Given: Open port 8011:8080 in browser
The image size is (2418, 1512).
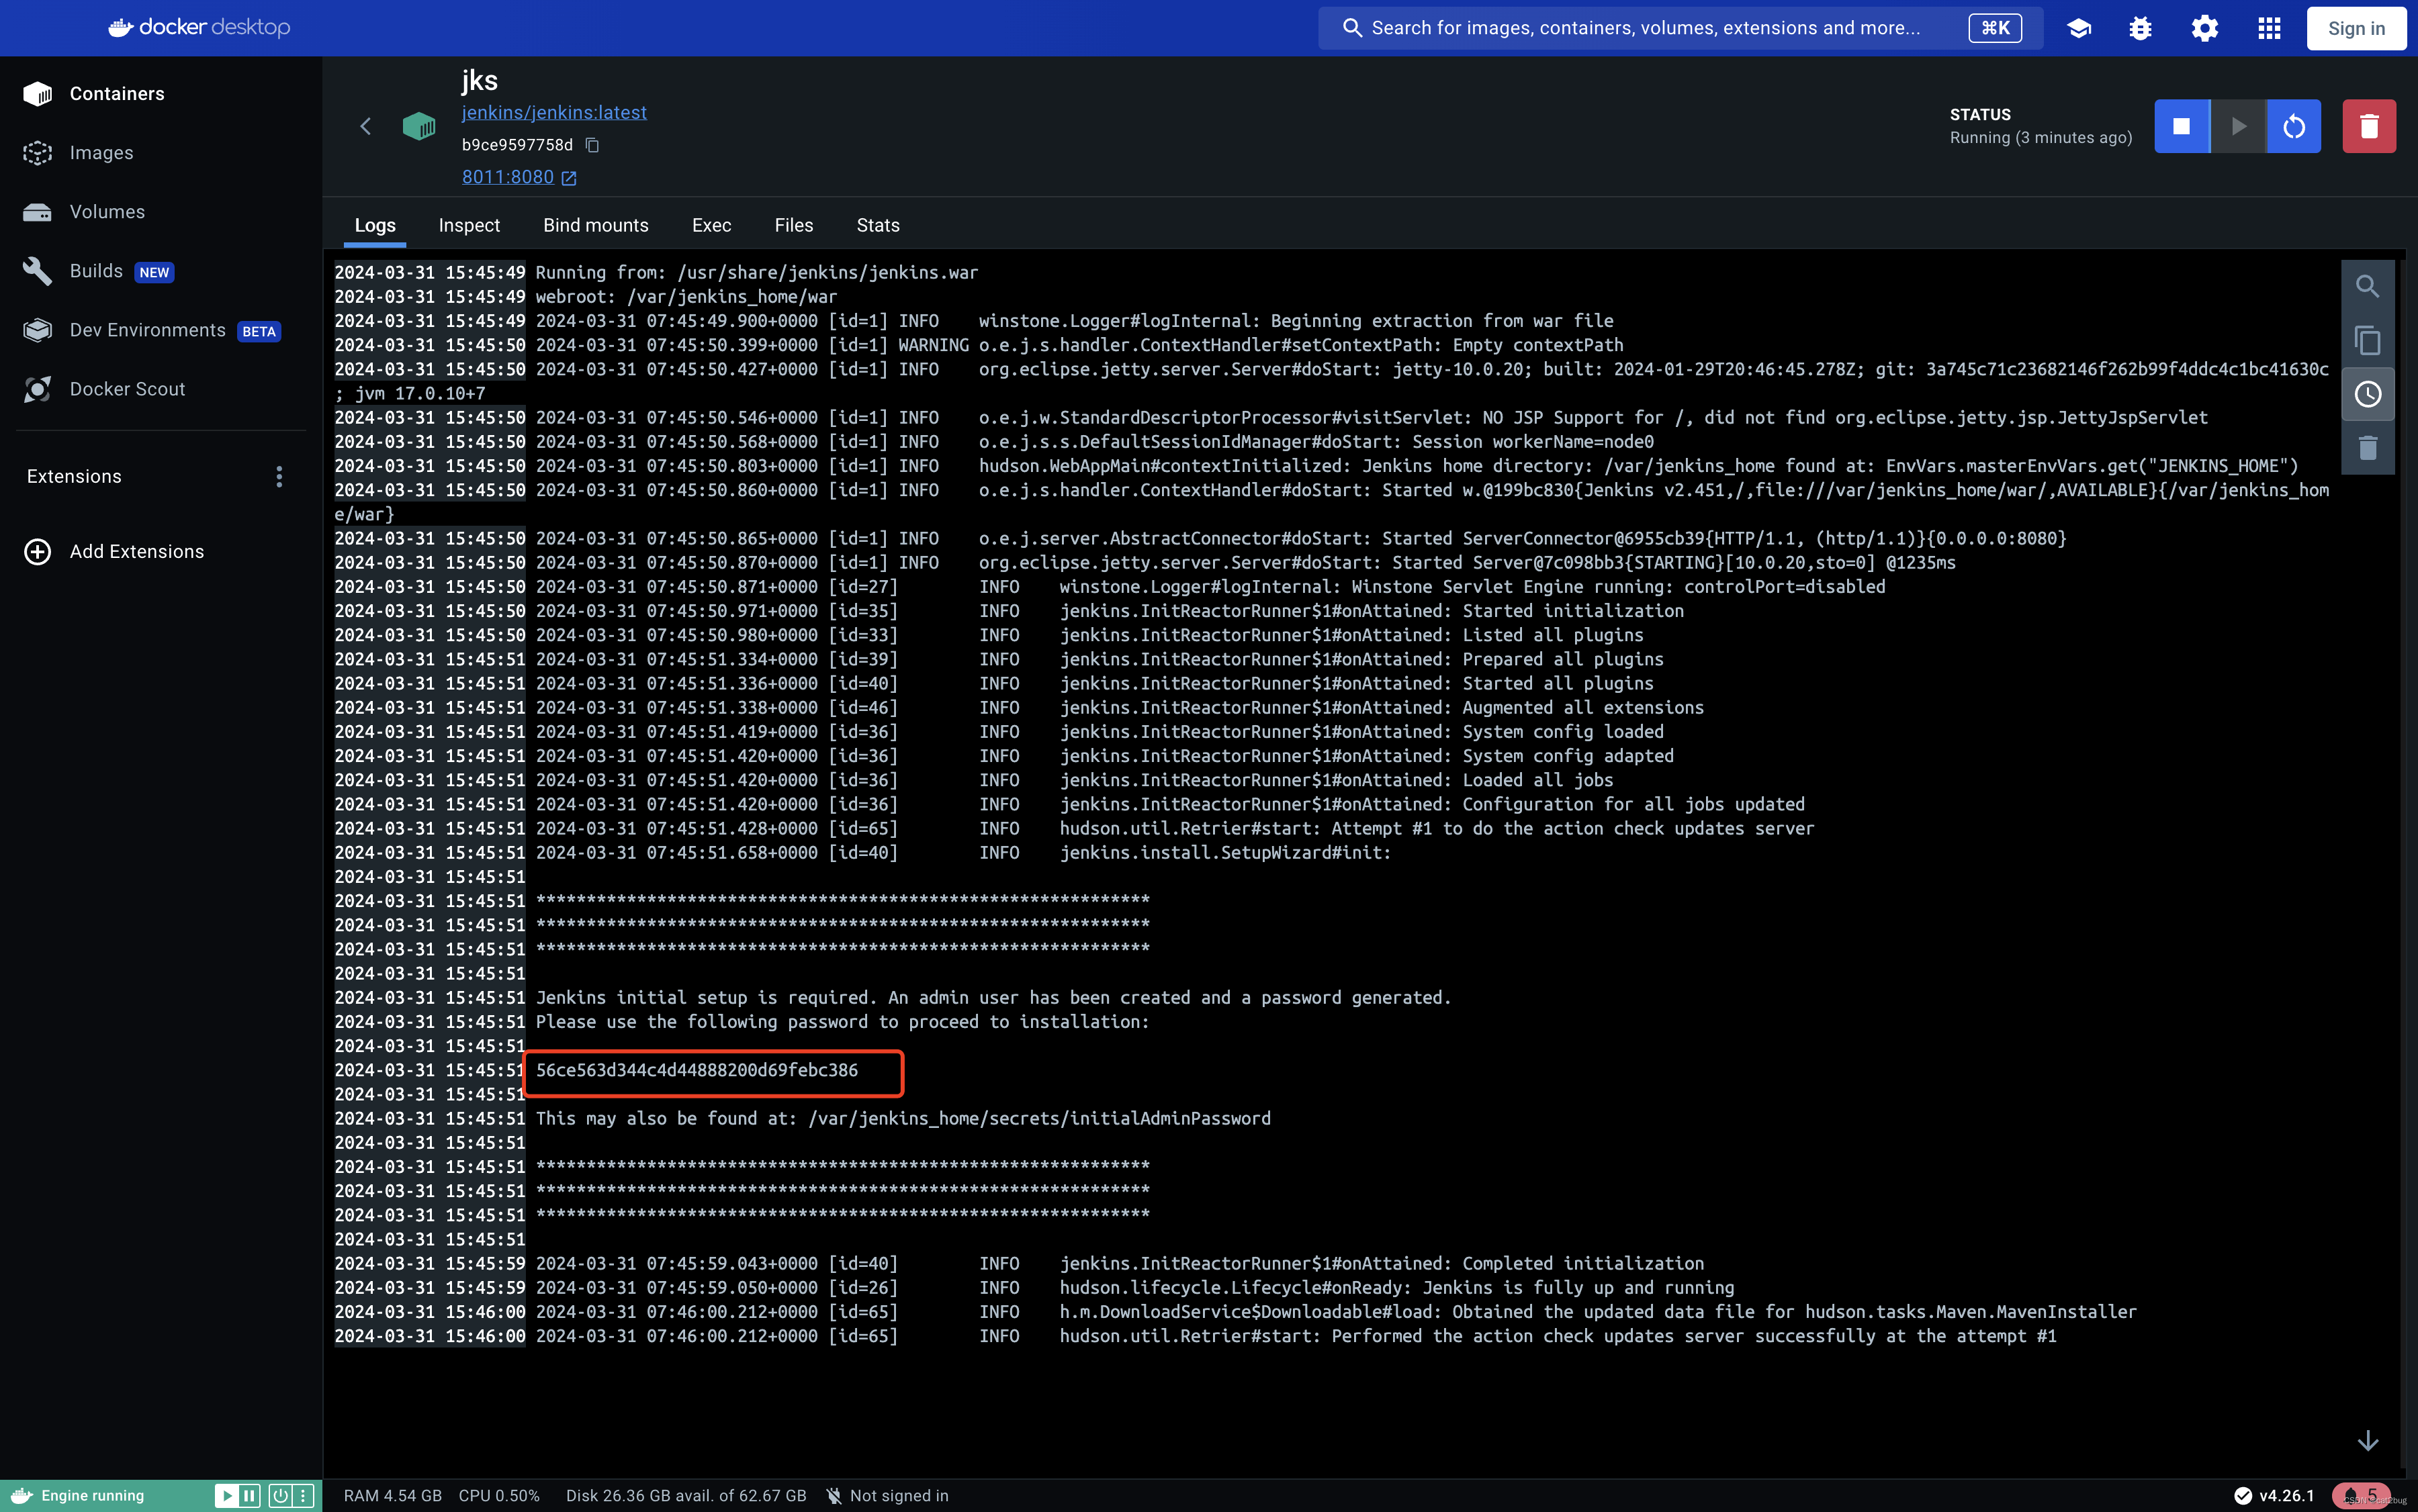Looking at the screenshot, I should coord(519,177).
